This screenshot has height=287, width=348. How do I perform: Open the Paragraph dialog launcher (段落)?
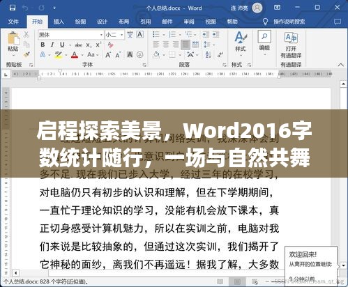click(x=225, y=65)
